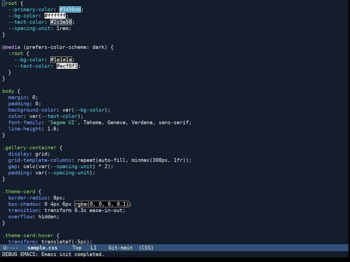Click the sample.css buffer name in mode line
The width and height of the screenshot is (350, 262).
pyautogui.click(x=42, y=248)
